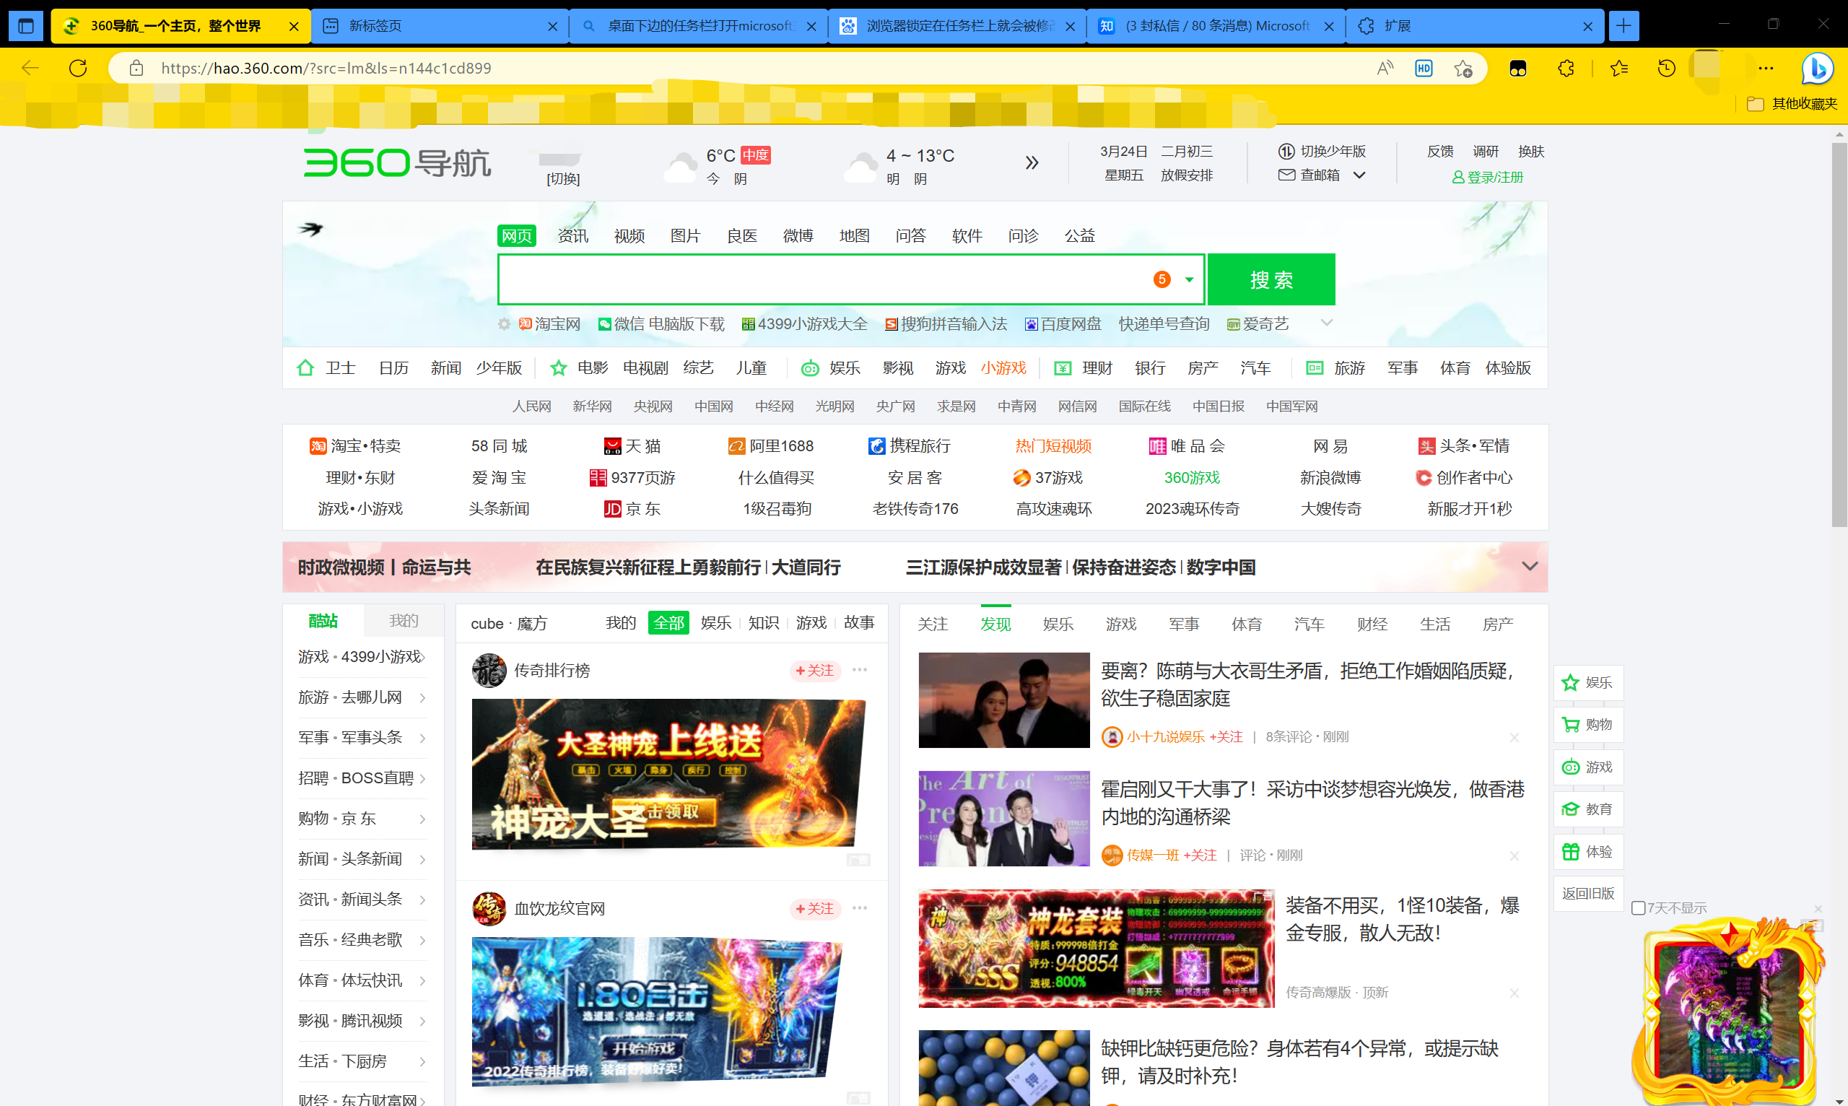This screenshot has width=1848, height=1106.
Task: Expand more weather forecast arrows
Action: pyautogui.click(x=1032, y=162)
